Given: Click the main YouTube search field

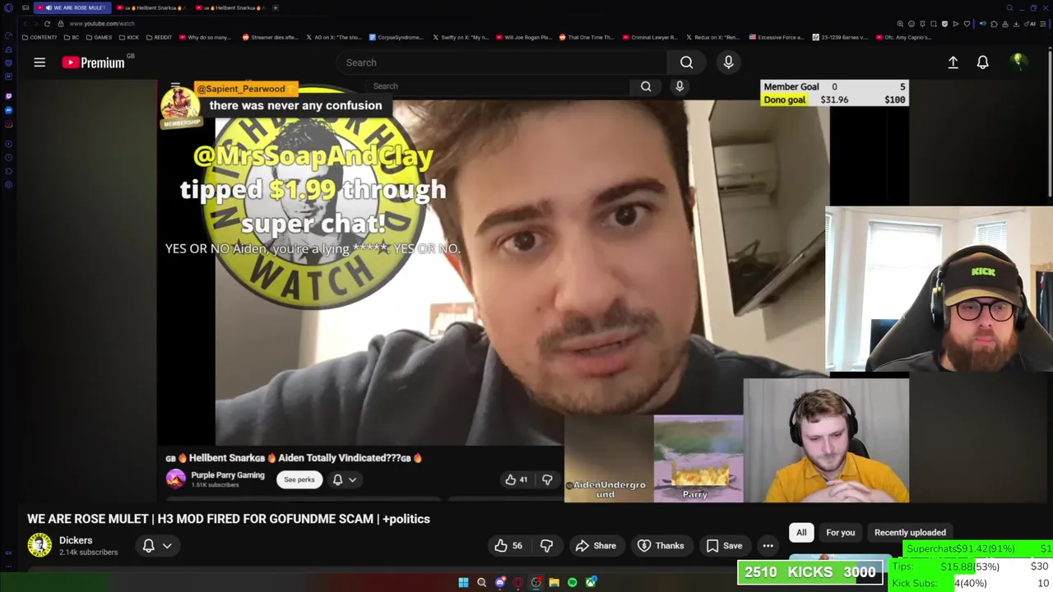Looking at the screenshot, I should (x=502, y=62).
